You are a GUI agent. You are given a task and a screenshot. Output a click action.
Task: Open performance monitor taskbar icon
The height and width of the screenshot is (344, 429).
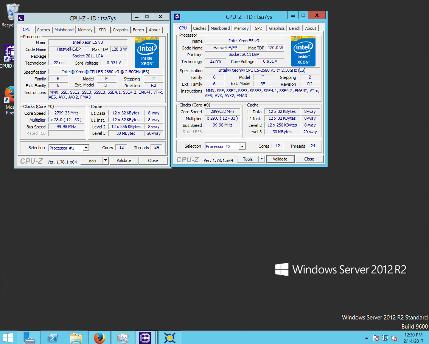123,338
